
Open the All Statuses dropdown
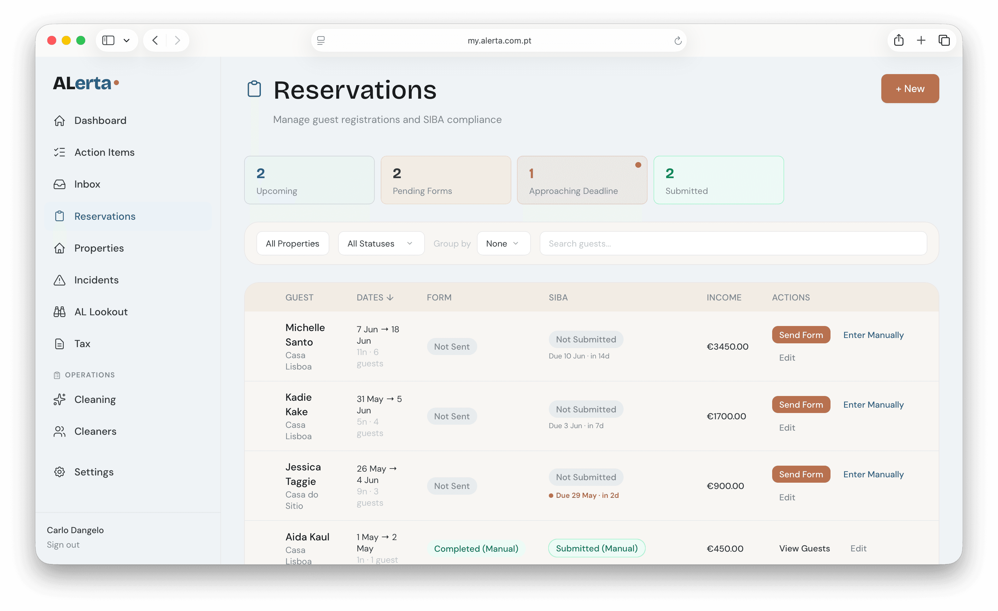point(381,243)
